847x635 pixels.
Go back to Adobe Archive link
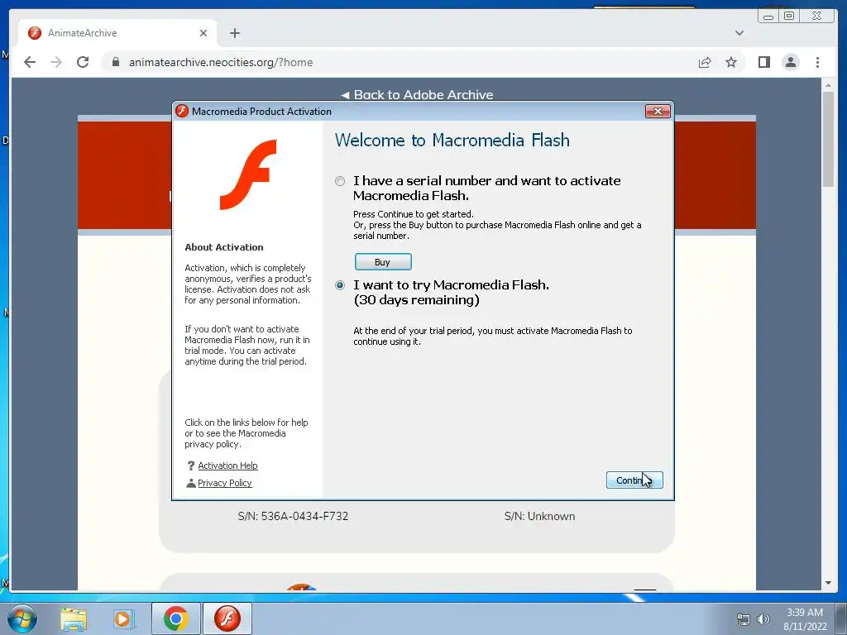(417, 94)
